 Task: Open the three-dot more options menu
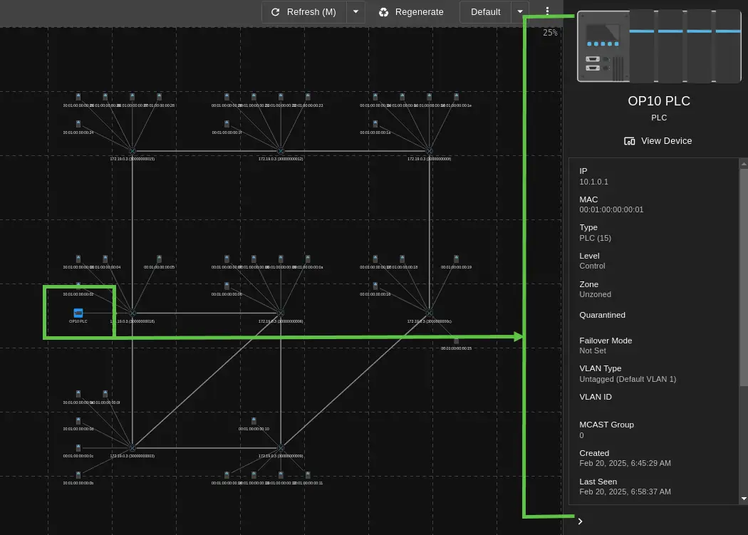coord(547,12)
